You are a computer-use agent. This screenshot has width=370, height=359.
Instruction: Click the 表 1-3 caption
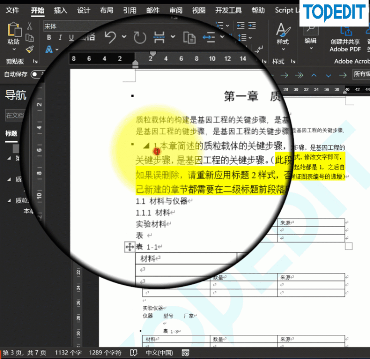pos(172,331)
